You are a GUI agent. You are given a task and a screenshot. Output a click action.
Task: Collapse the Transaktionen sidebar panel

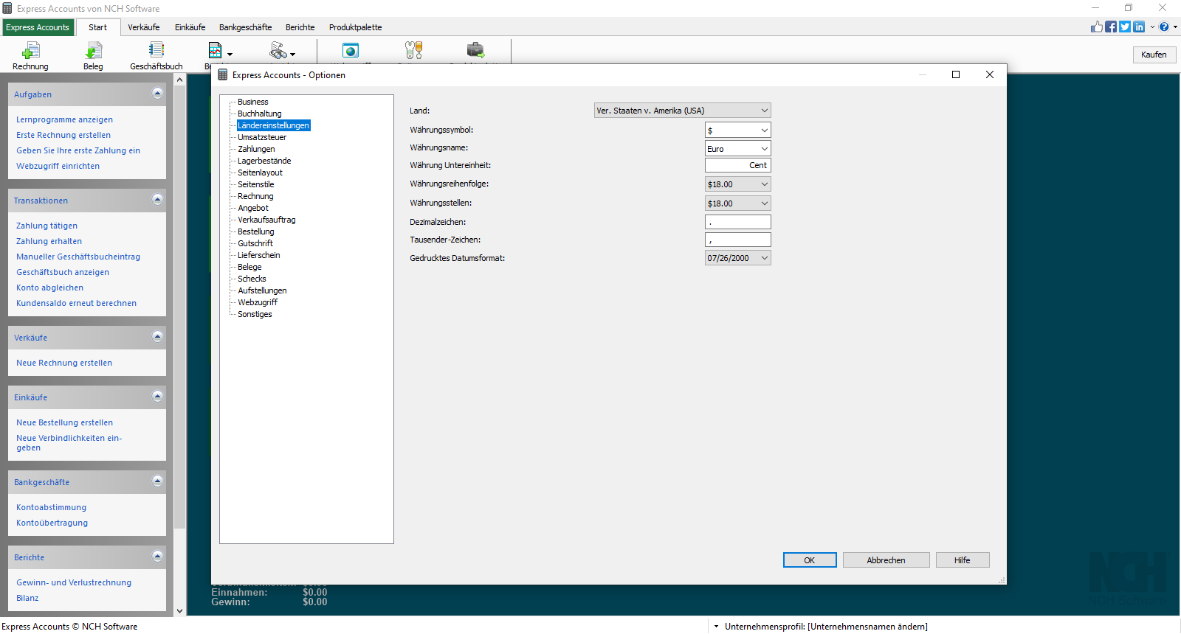pos(157,199)
